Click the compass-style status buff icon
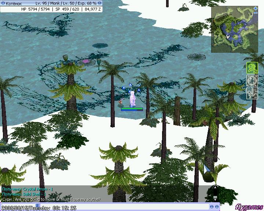 pyautogui.click(x=252, y=80)
